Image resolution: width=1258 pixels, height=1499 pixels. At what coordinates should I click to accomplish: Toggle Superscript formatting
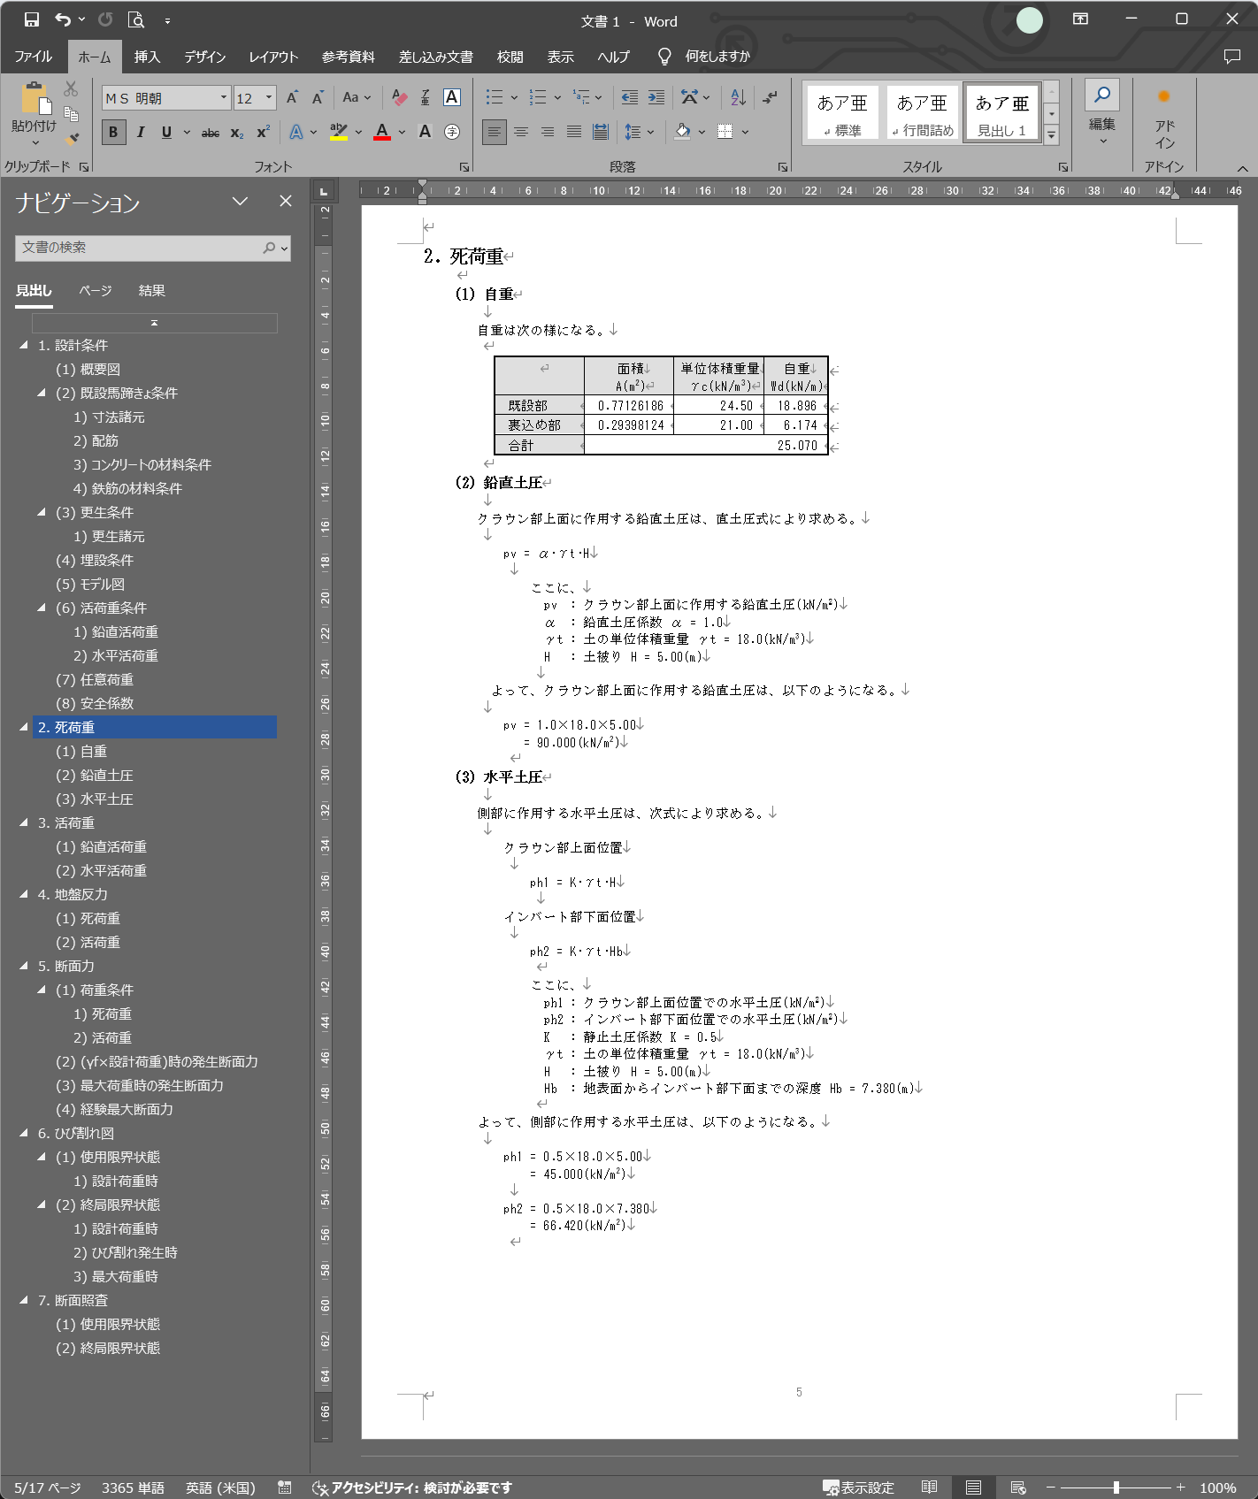point(263,133)
